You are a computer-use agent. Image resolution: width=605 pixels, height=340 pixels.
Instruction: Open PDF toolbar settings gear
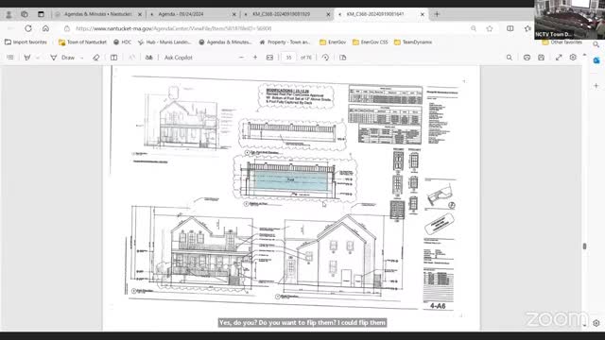coord(573,57)
